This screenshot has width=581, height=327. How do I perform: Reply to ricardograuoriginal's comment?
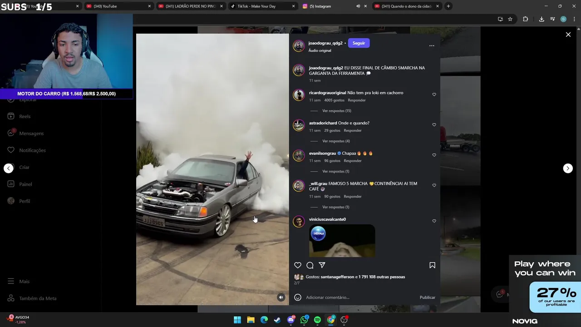click(357, 100)
